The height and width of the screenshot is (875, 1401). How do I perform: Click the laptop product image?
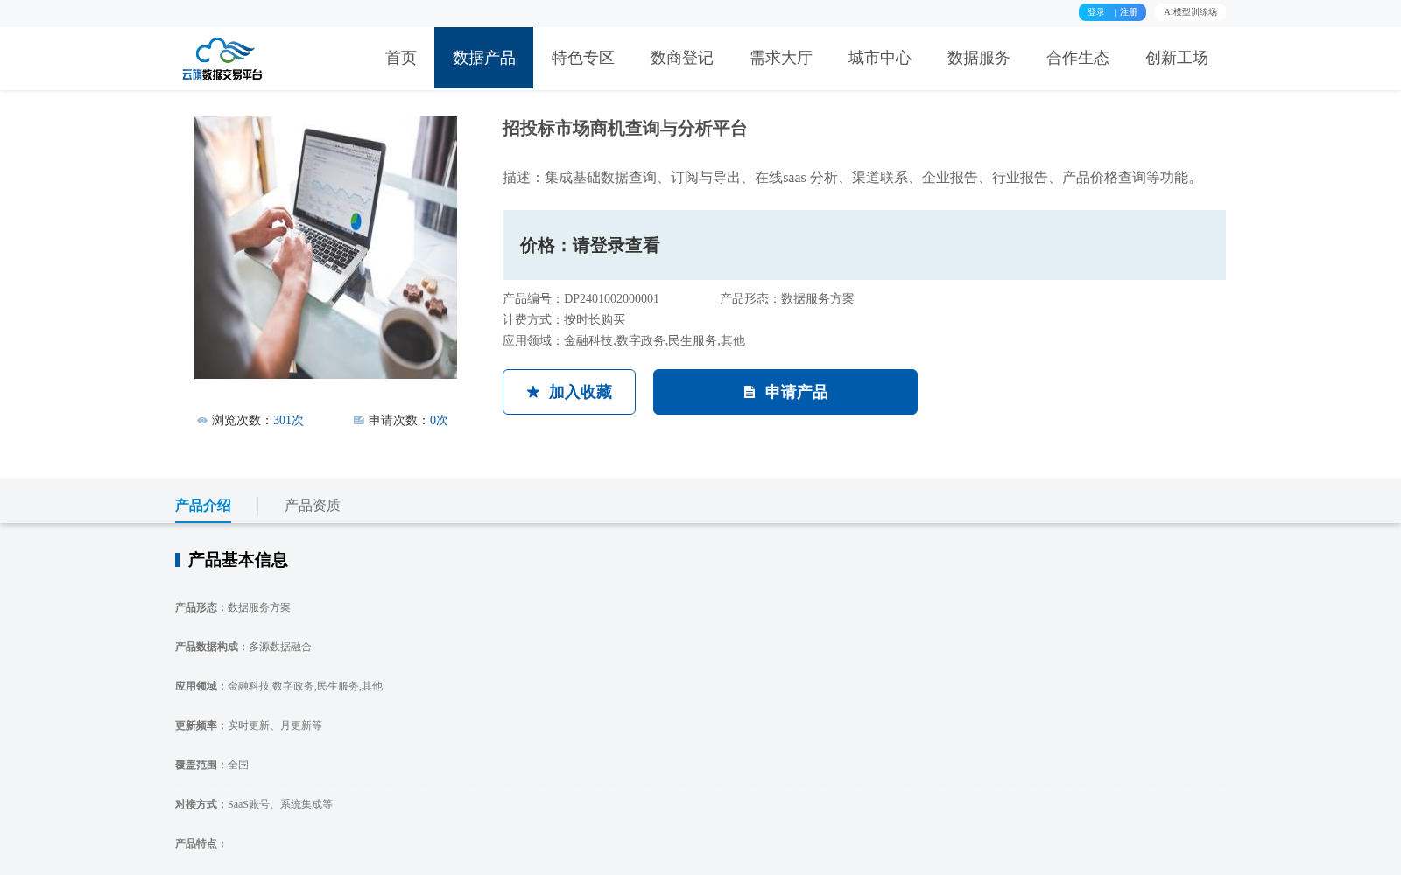(x=326, y=248)
